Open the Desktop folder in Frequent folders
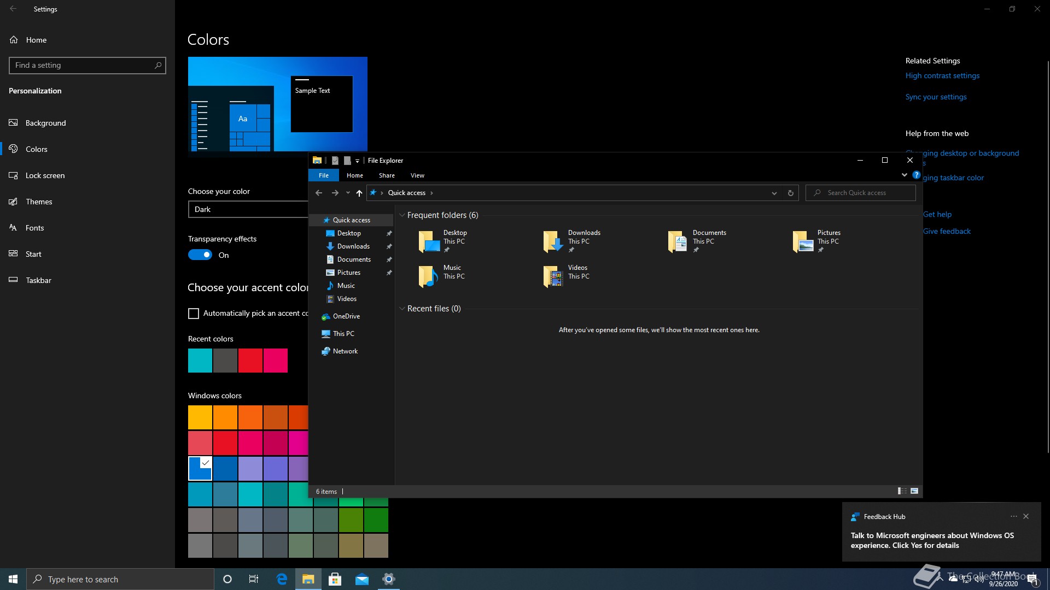 [443, 241]
